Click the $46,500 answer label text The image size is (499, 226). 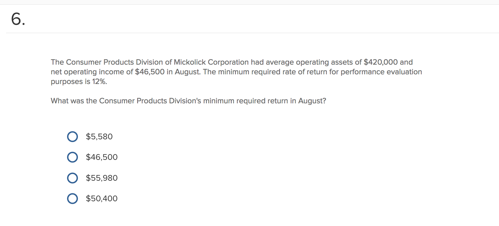click(102, 157)
